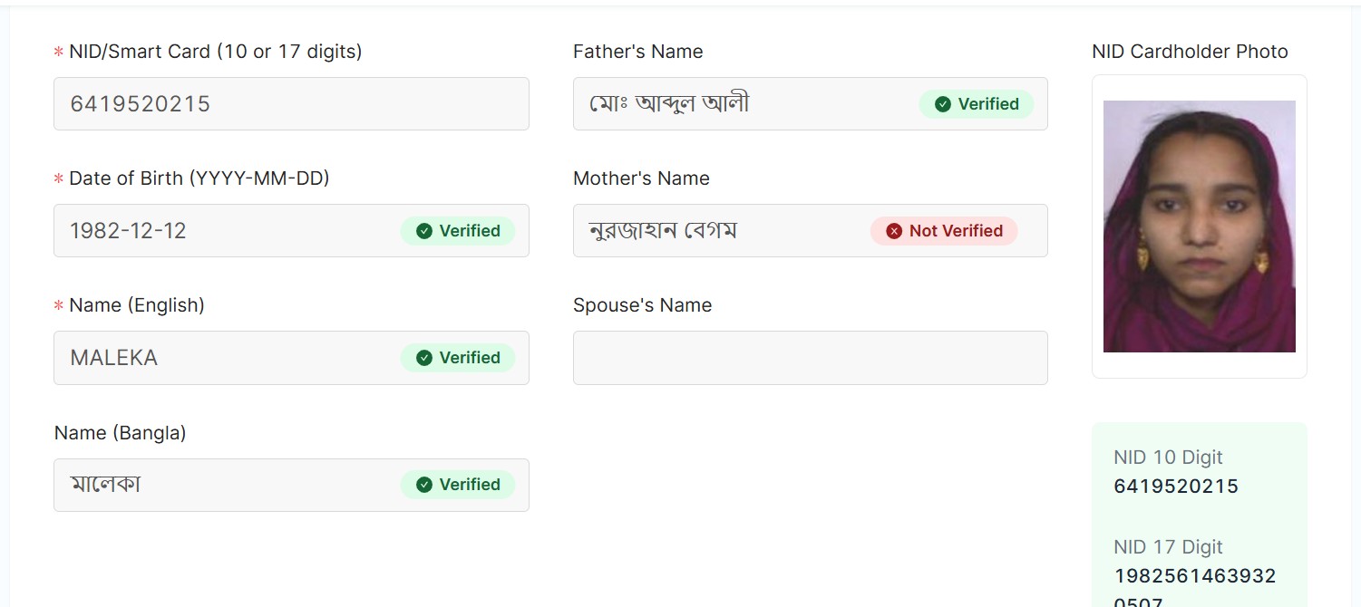Click the NID 17 Digit number value
Image resolution: width=1361 pixels, height=607 pixels.
tap(1194, 576)
